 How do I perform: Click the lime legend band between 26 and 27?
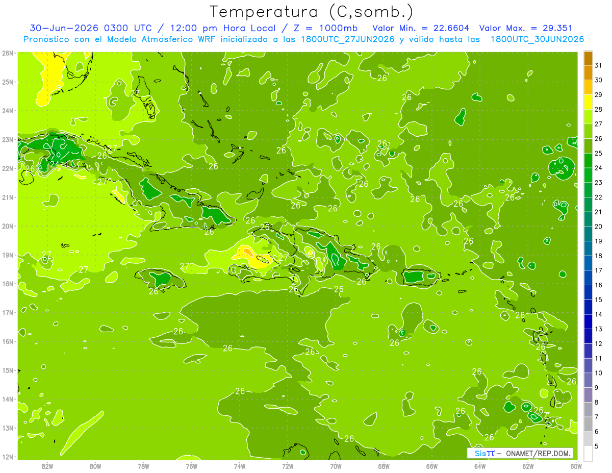[588, 131]
